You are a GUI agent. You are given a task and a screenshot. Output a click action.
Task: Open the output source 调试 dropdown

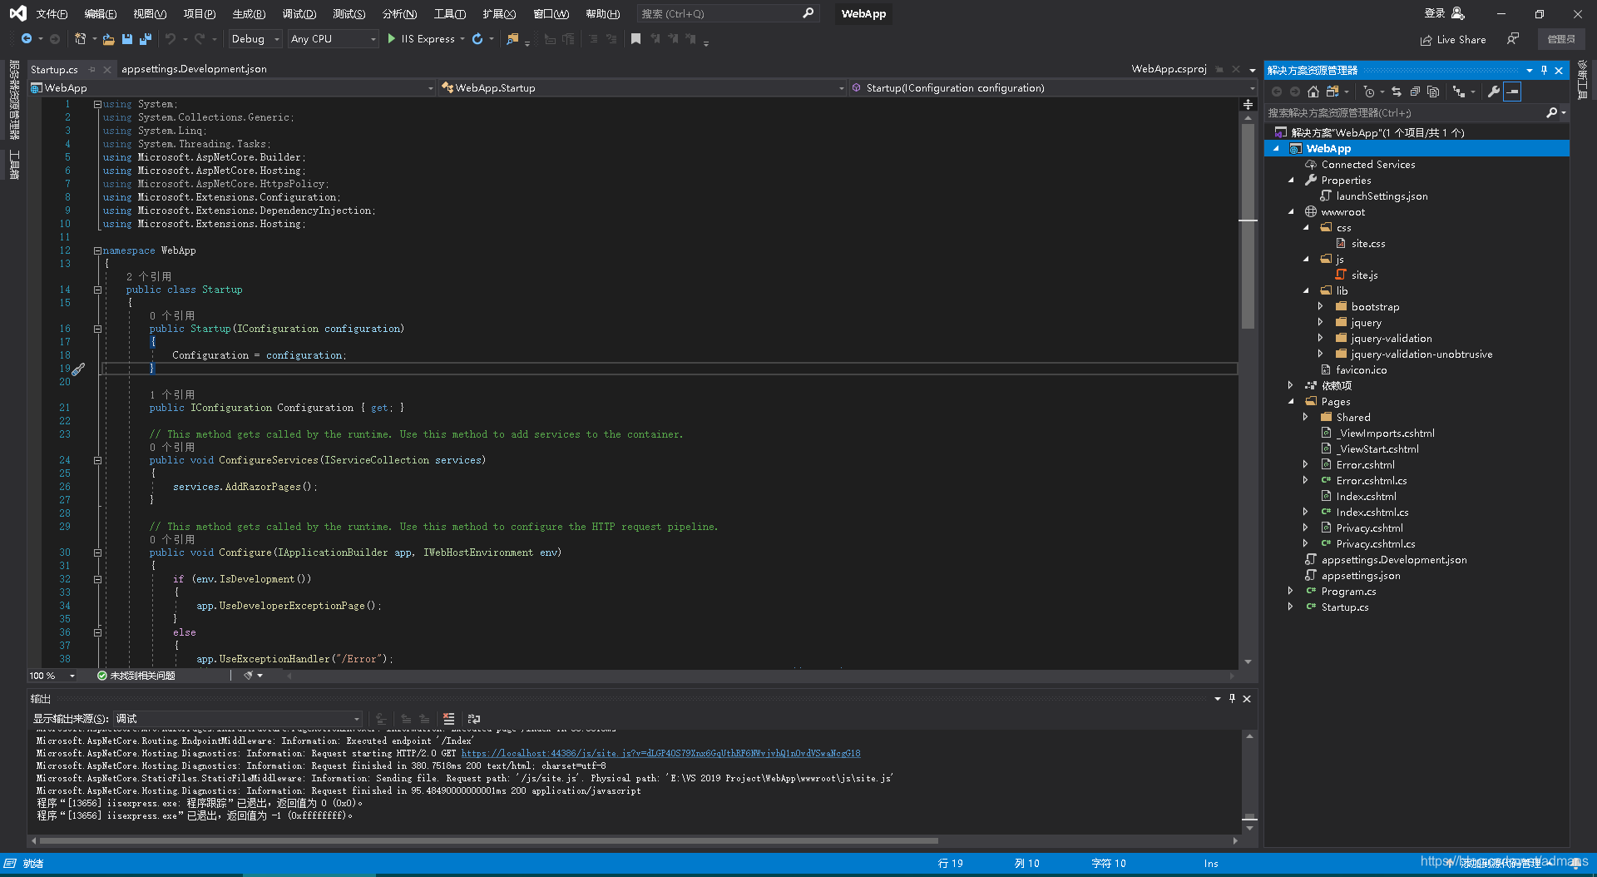(x=238, y=719)
